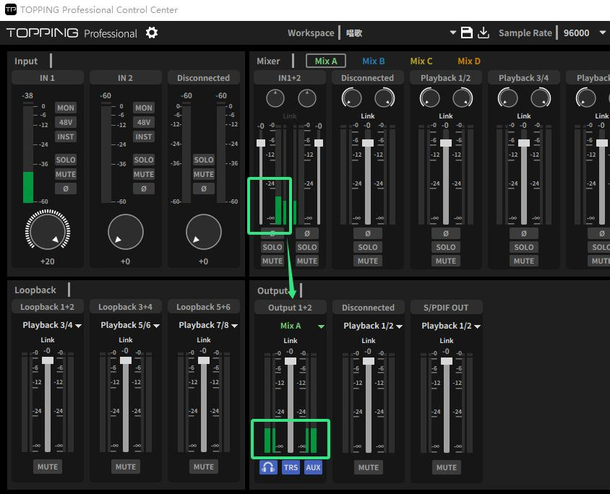The height and width of the screenshot is (494, 610).
Task: Save the current workspace
Action: tap(467, 32)
